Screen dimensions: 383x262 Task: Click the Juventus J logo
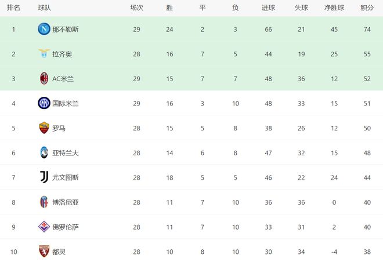point(44,177)
